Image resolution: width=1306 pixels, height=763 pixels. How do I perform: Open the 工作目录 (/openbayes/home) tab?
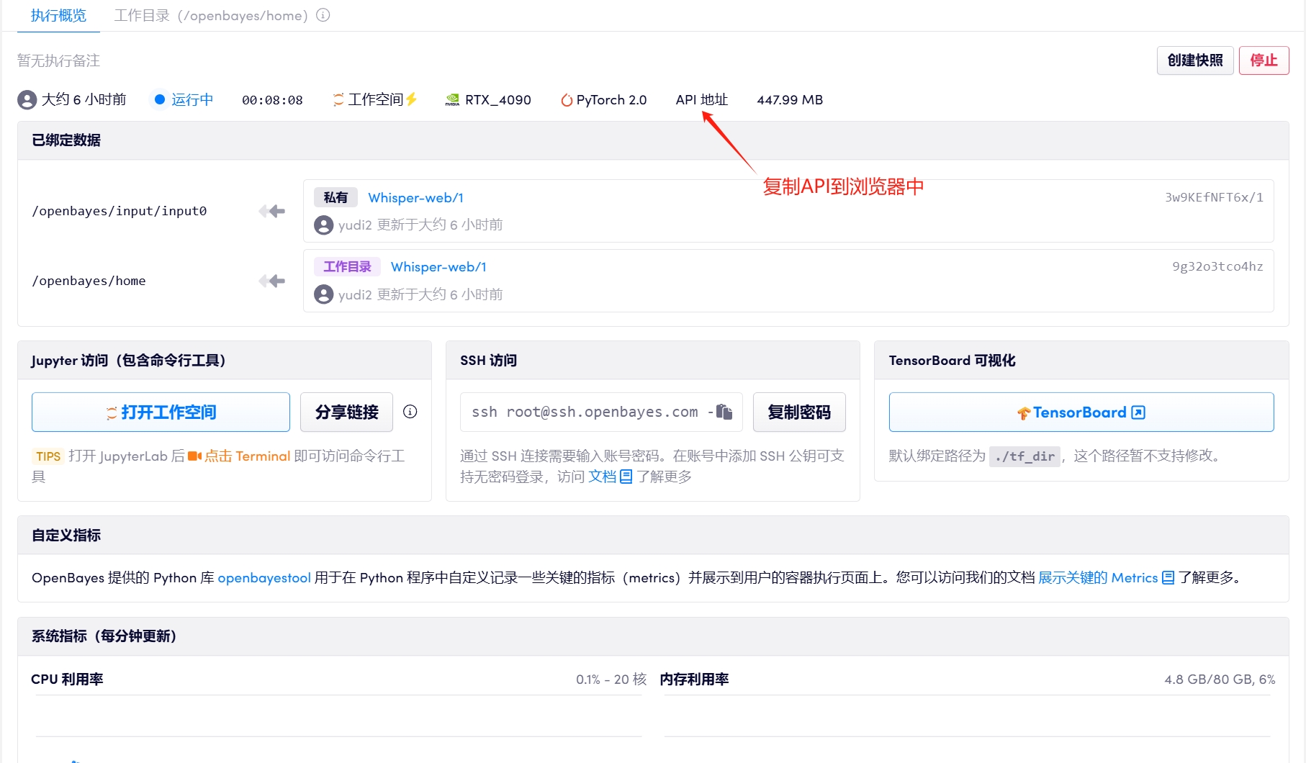pyautogui.click(x=211, y=15)
